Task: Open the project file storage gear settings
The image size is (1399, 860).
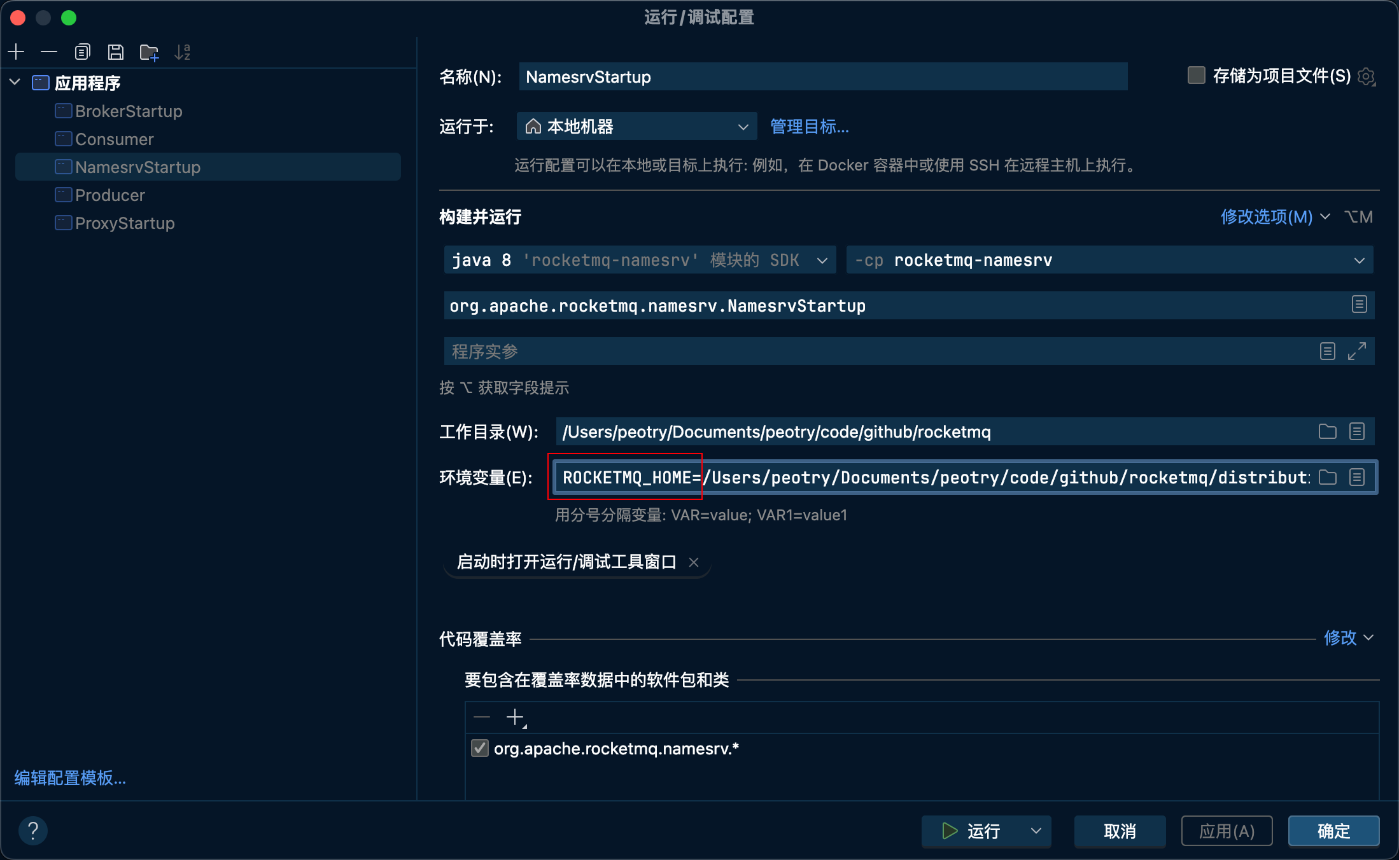Action: point(1366,77)
